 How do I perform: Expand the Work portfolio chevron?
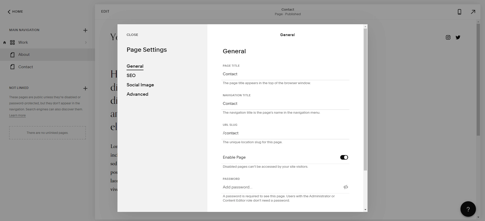(86, 42)
